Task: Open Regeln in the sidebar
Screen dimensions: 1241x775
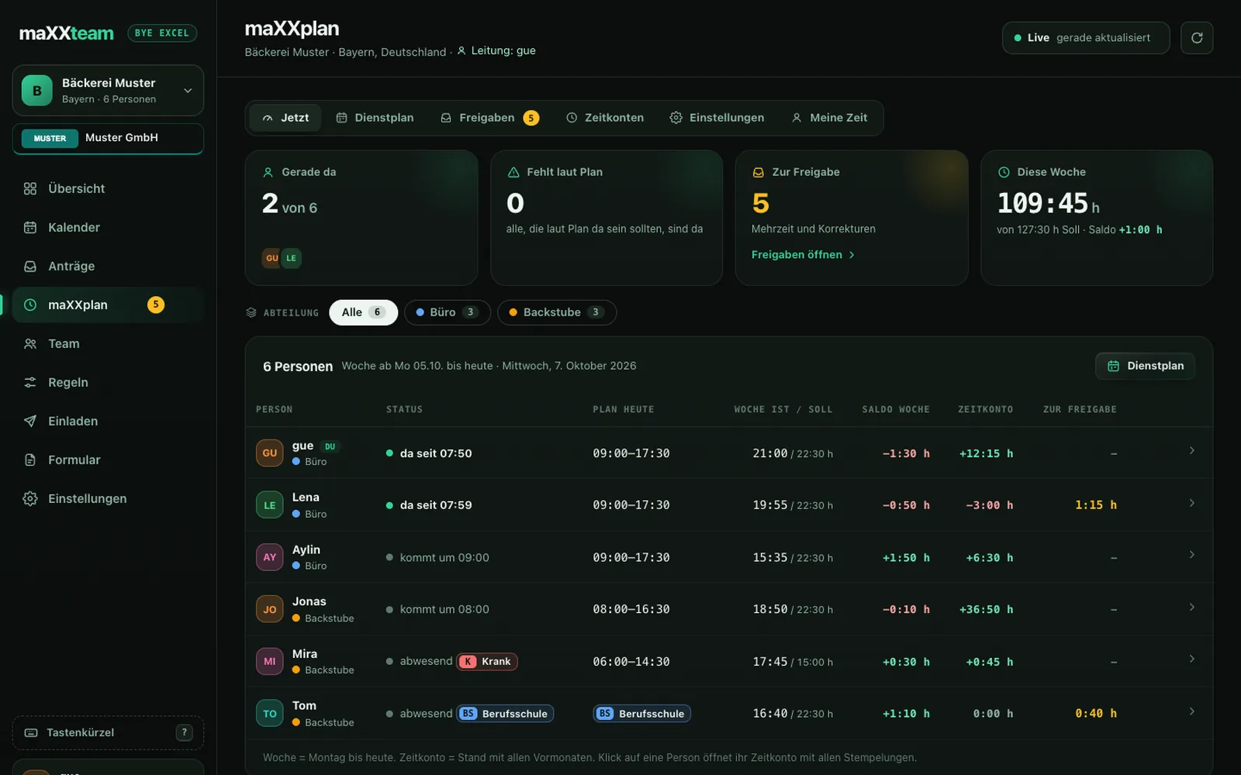Action: (108, 382)
